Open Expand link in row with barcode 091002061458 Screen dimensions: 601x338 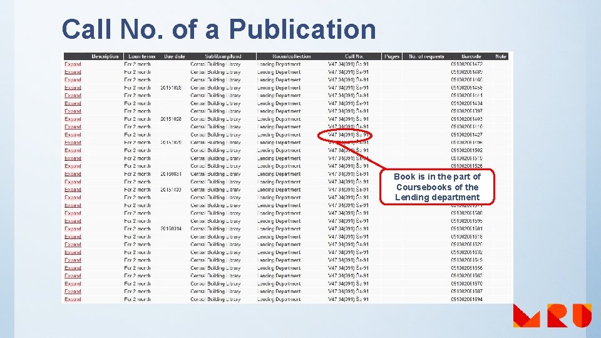[73, 88]
